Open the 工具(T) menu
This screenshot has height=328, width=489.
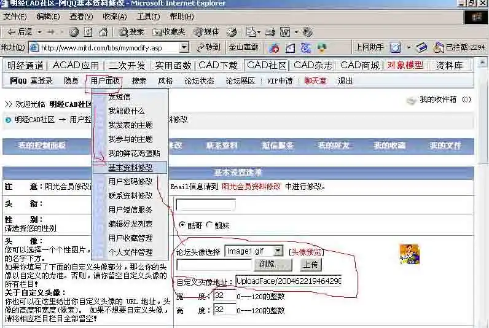pyautogui.click(x=149, y=16)
